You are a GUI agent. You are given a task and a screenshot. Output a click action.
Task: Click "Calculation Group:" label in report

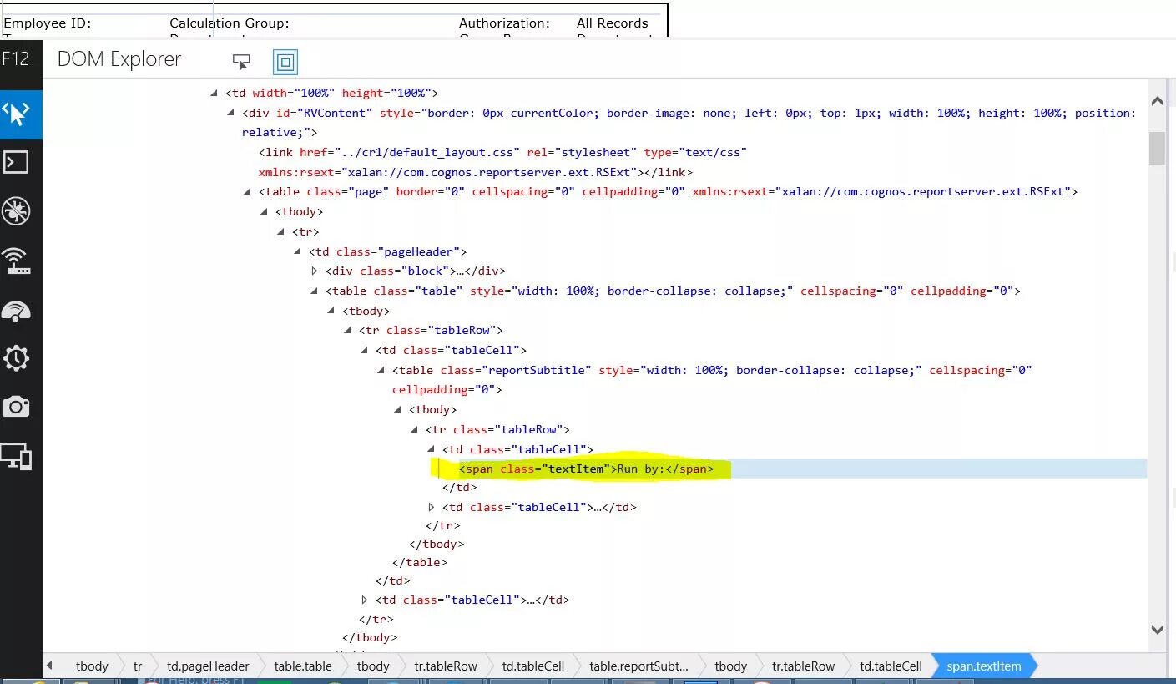pyautogui.click(x=230, y=23)
